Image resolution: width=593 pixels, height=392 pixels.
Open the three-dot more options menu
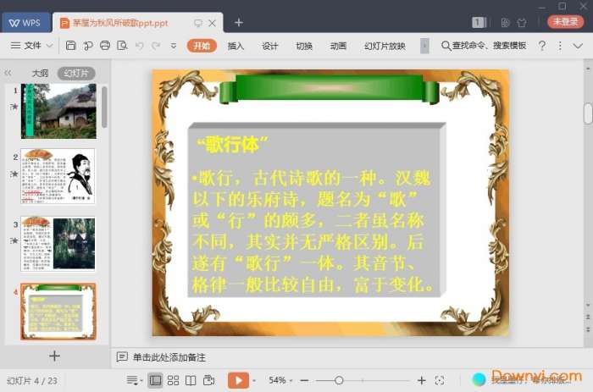(x=560, y=46)
